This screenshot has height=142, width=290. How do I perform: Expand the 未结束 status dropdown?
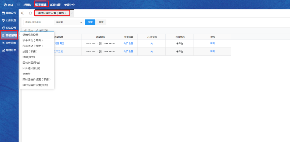point(69,22)
